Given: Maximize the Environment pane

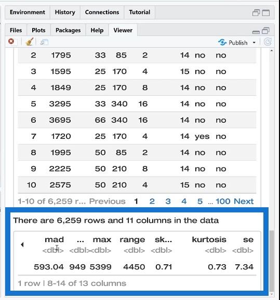Looking at the screenshot, I should [266, 13].
